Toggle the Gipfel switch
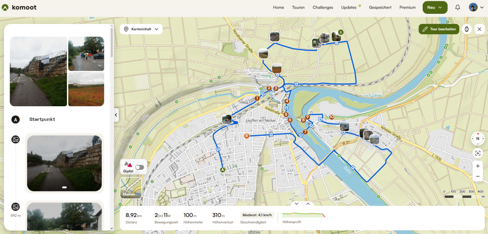This screenshot has height=234, width=488. [139, 167]
